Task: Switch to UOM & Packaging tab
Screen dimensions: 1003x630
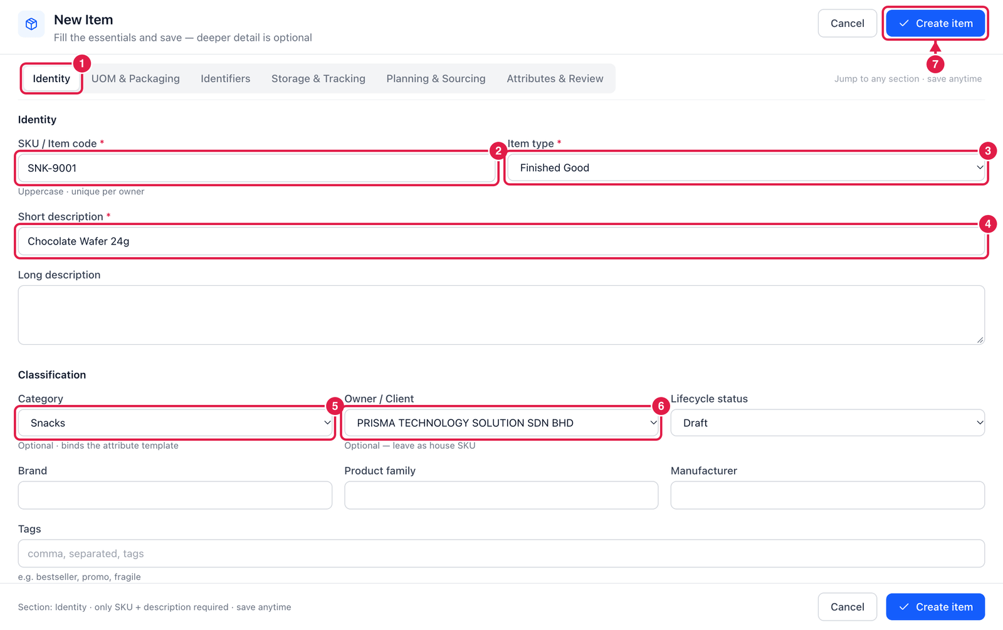Action: (x=135, y=78)
